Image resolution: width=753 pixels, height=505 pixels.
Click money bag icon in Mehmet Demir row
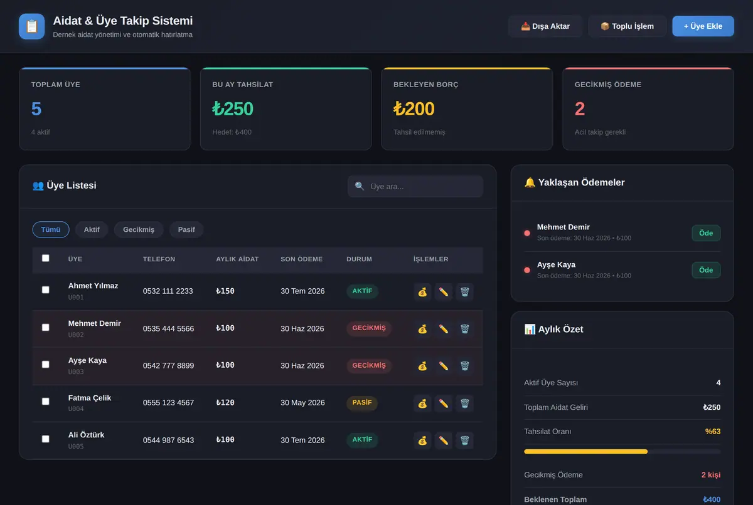coord(422,329)
